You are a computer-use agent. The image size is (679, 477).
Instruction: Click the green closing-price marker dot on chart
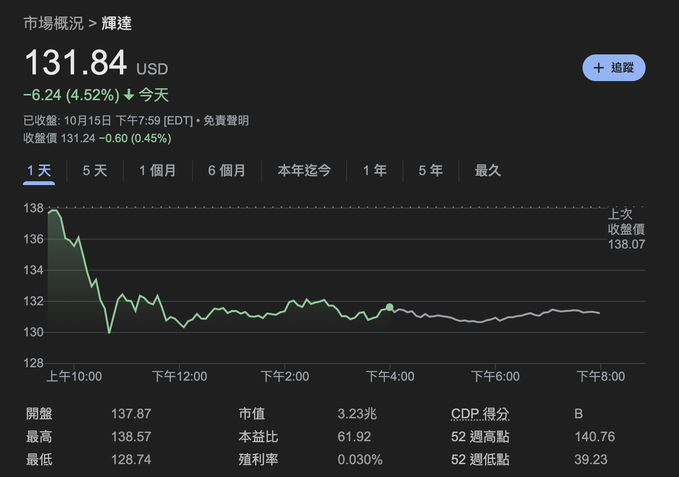coord(390,307)
